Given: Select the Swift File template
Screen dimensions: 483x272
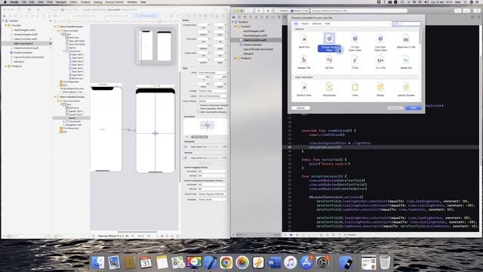Looking at the screenshot, I should click(x=303, y=42).
